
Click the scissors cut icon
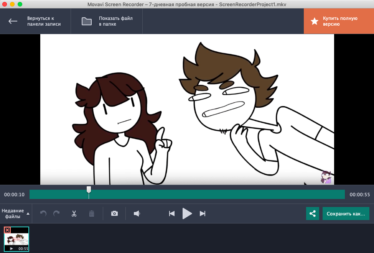click(x=74, y=214)
